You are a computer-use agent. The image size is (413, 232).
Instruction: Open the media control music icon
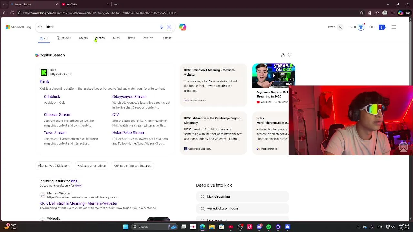[x=369, y=13]
